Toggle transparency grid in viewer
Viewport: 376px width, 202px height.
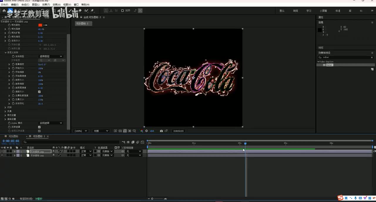(120, 131)
